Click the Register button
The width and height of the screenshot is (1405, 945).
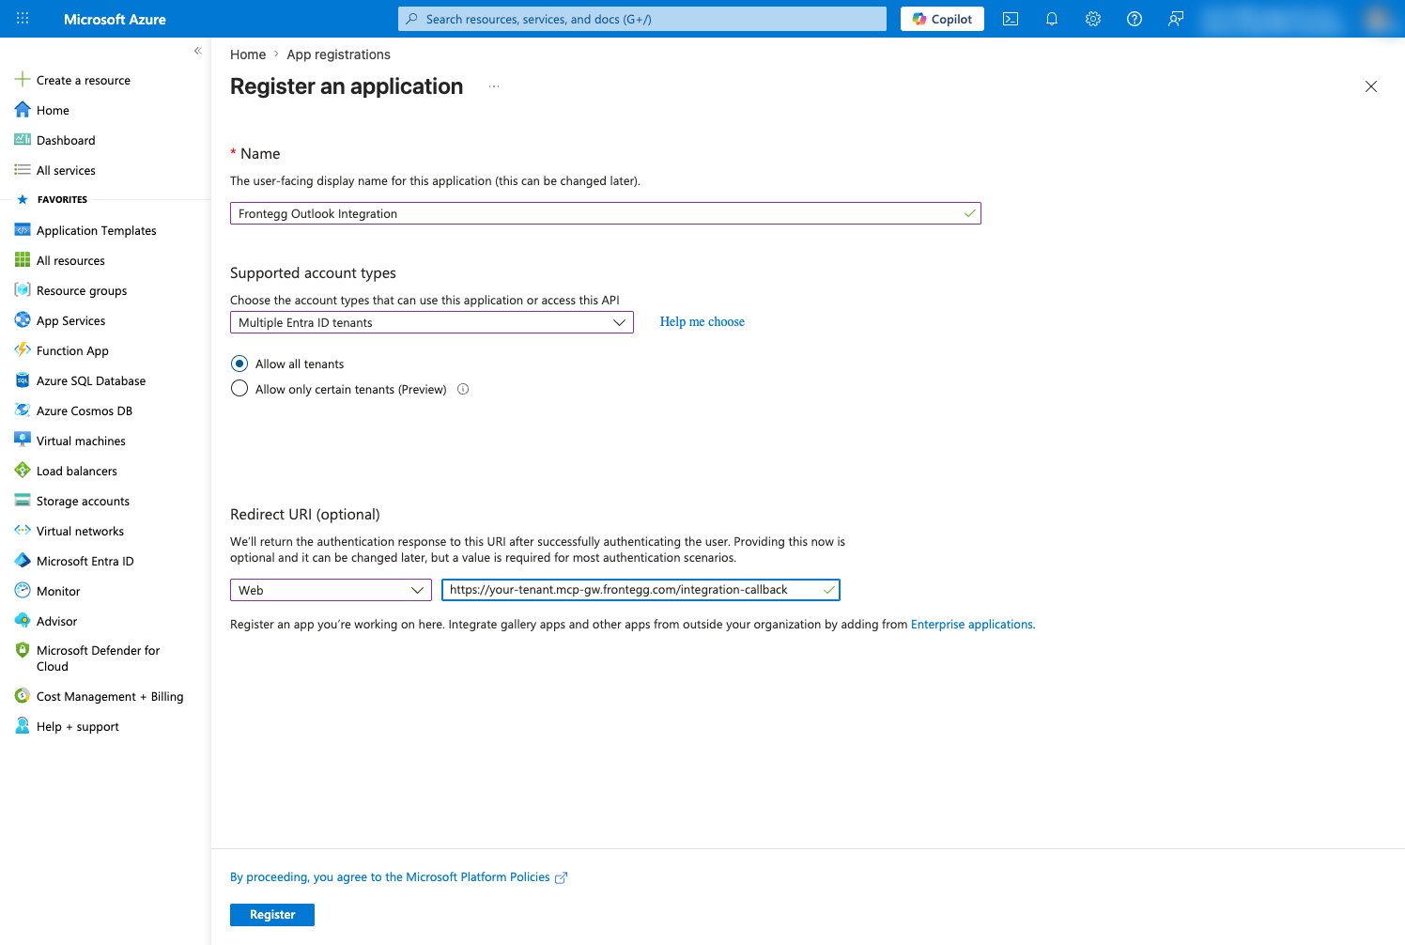pos(272,915)
